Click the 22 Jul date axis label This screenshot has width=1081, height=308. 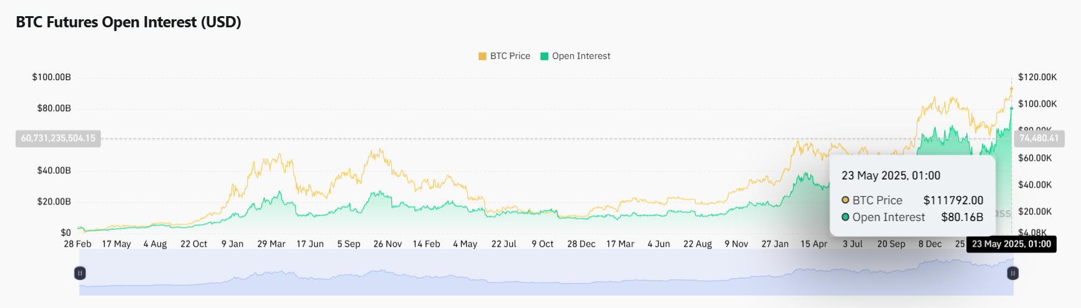[503, 244]
